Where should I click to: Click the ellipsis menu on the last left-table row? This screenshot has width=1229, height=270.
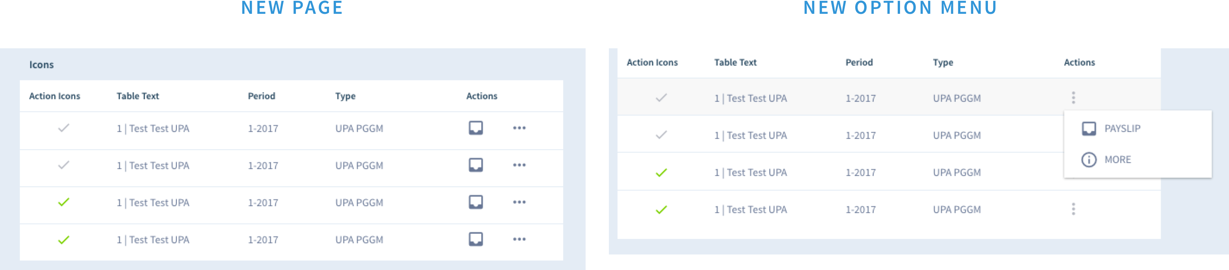(x=519, y=240)
